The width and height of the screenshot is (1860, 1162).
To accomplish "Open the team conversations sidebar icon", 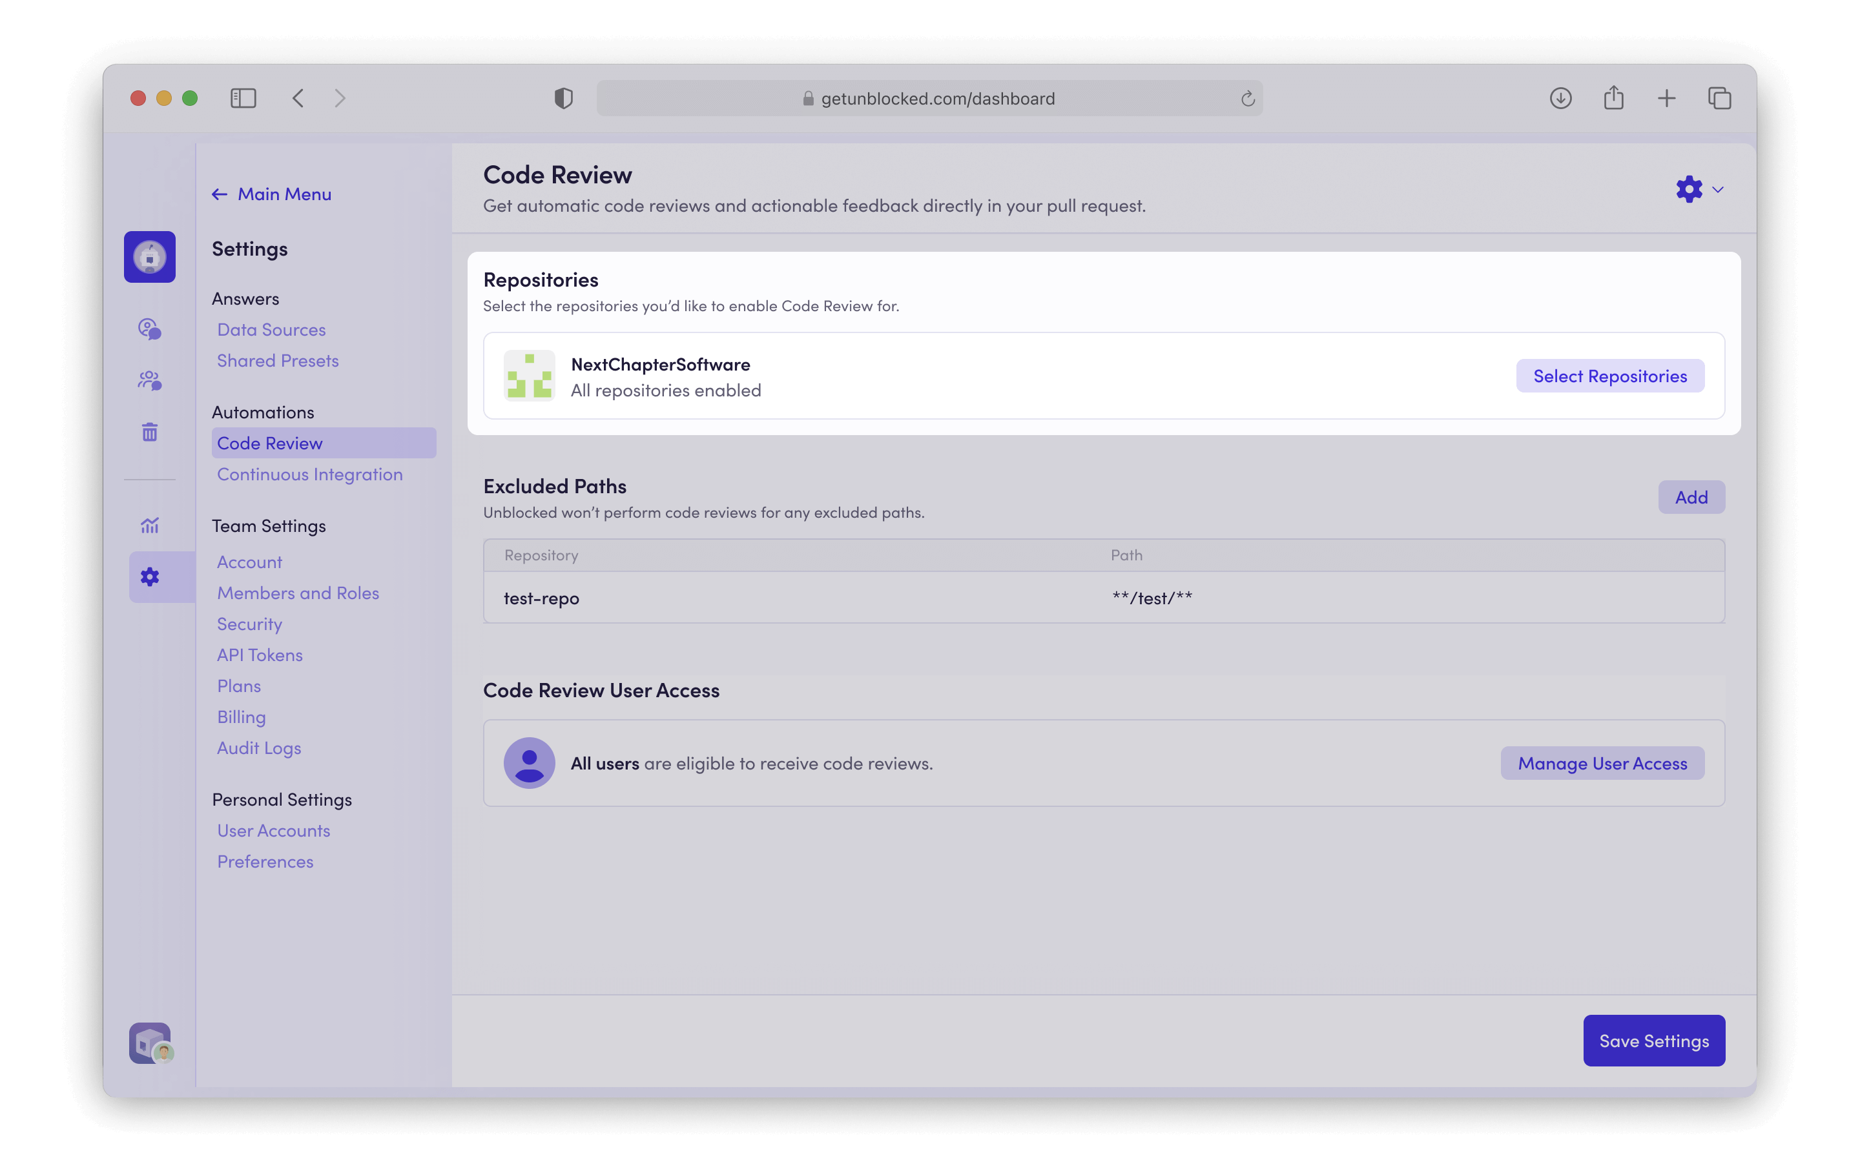I will tap(149, 380).
